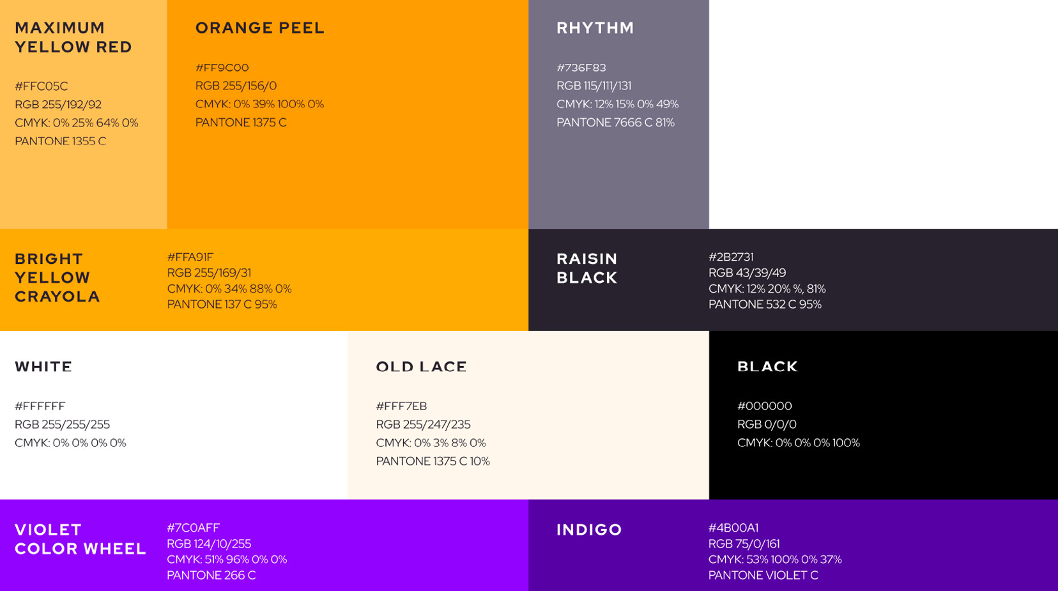Click the BRIGHT YELLOW CRAYOLA title

(57, 278)
